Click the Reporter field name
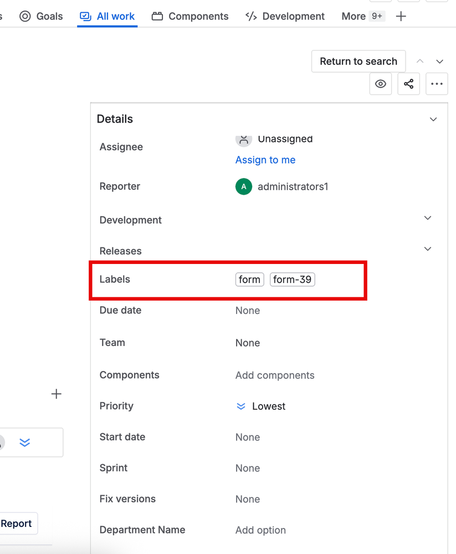 click(120, 186)
